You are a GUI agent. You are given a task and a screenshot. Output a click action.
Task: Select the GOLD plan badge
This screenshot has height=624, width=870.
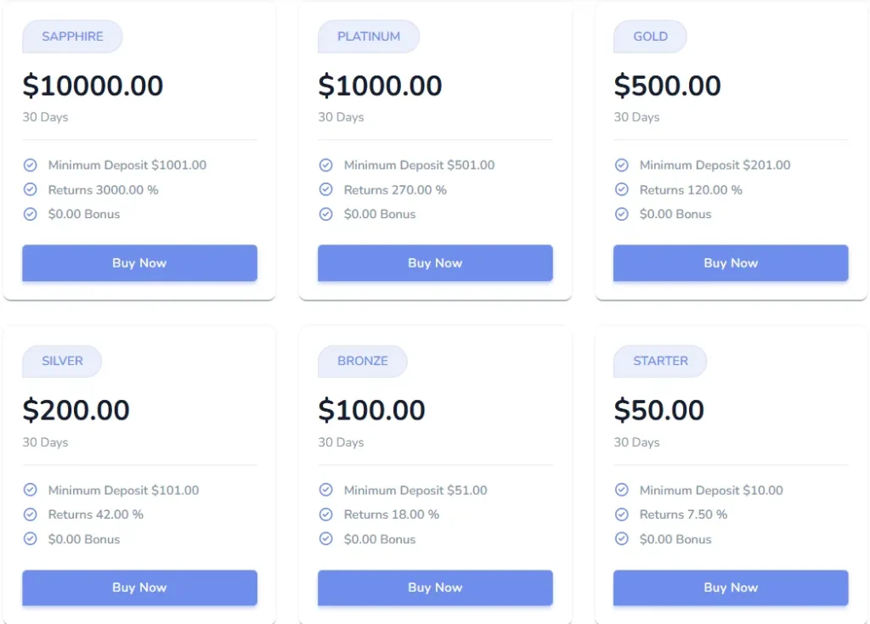(649, 37)
